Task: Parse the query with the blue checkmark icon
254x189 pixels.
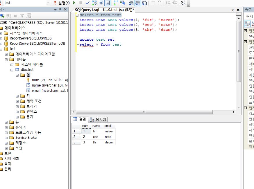Action: 87,3
